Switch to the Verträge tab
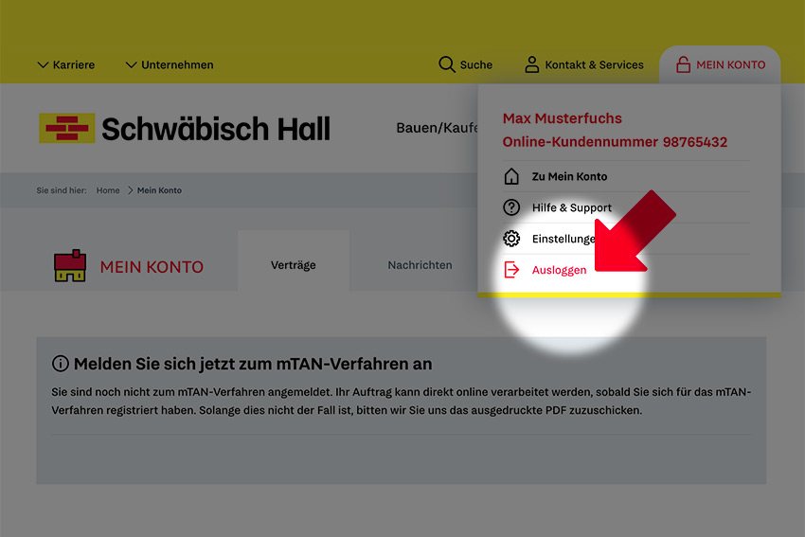The width and height of the screenshot is (805, 537). tap(294, 265)
